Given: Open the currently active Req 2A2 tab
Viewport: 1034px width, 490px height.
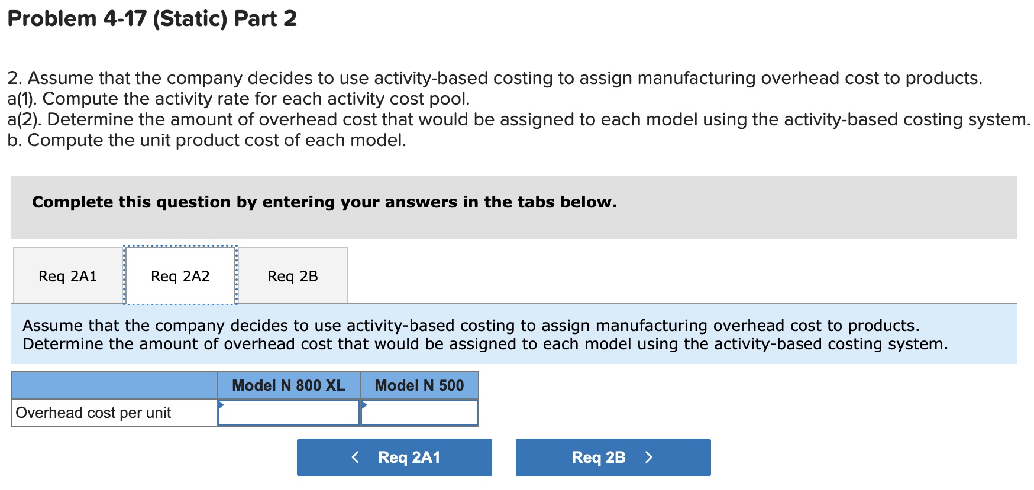Looking at the screenshot, I should tap(179, 275).
